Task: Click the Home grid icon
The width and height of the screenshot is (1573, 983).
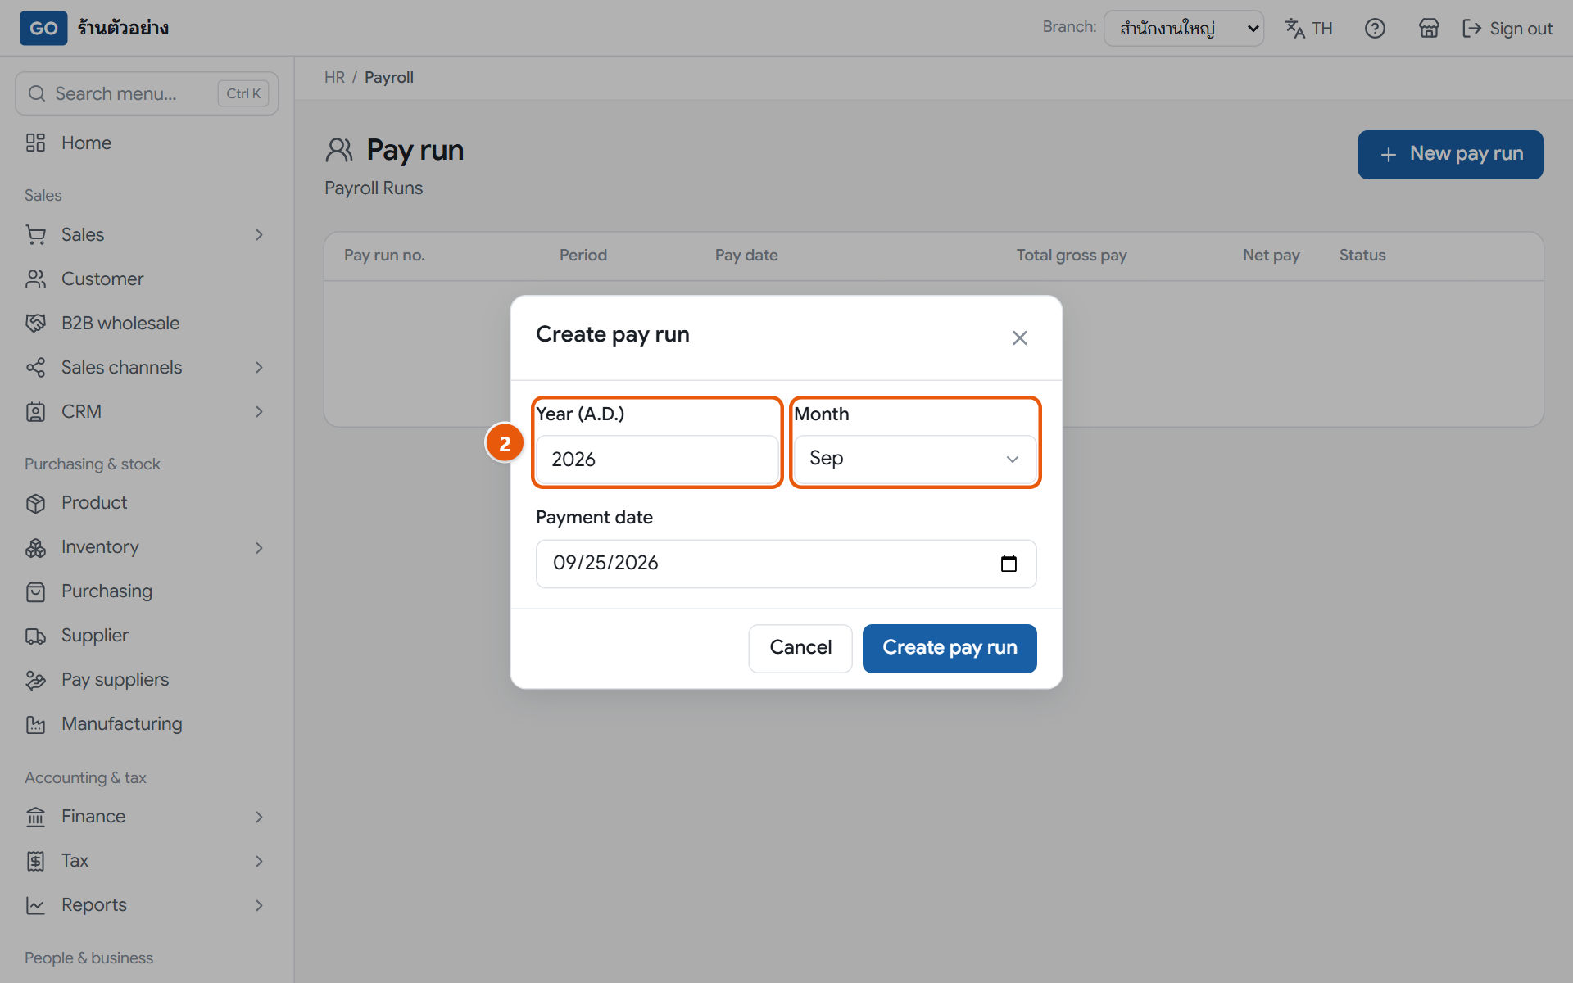Action: point(35,143)
